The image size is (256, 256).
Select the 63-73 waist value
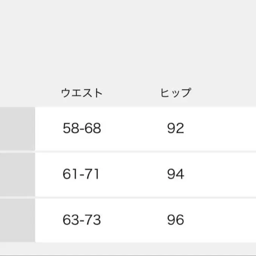pyautogui.click(x=82, y=220)
